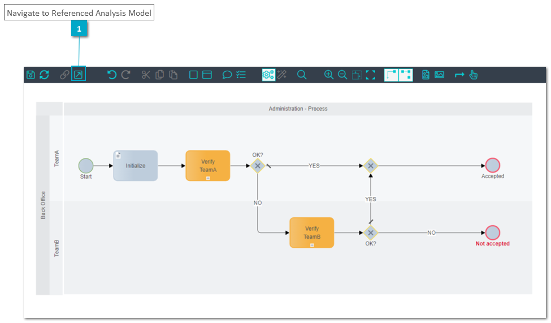Click the Copy icon
This screenshot has height=323, width=551.
[159, 75]
